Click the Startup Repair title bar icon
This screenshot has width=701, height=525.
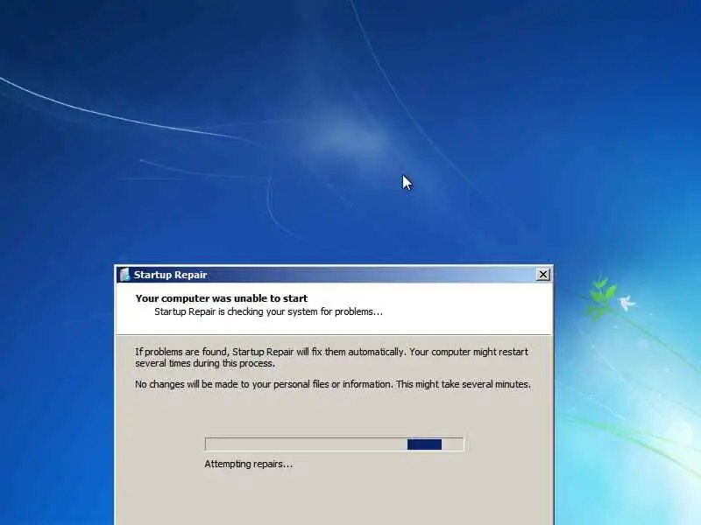(124, 275)
